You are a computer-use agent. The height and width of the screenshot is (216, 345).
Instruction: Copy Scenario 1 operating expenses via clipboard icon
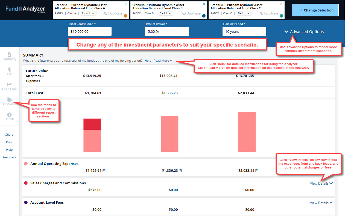pyautogui.click(x=104, y=170)
